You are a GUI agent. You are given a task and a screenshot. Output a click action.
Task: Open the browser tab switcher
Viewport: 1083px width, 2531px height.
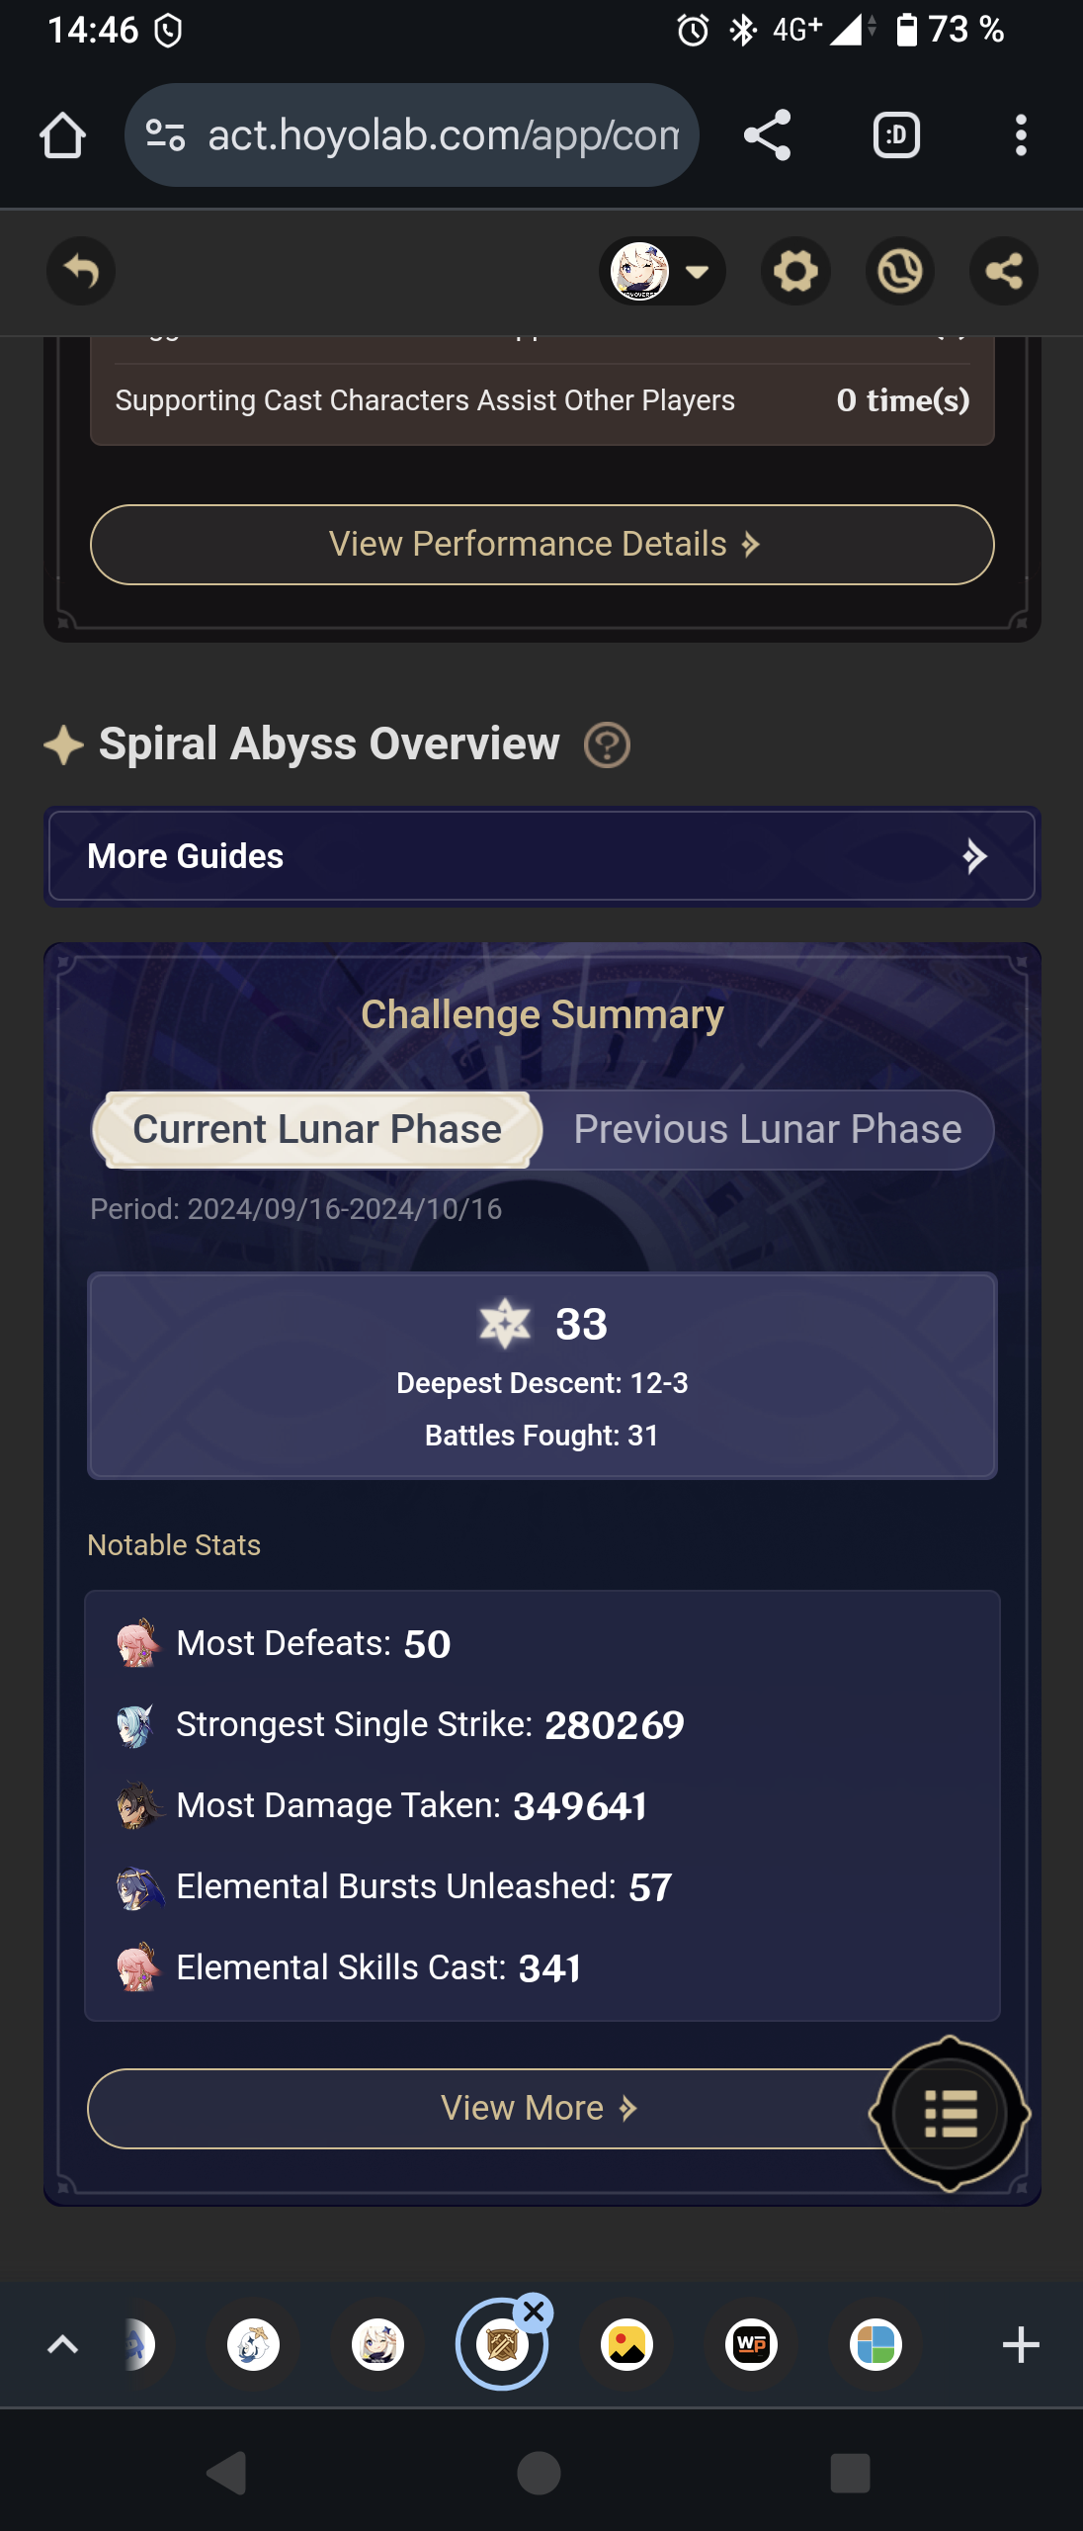point(896,135)
